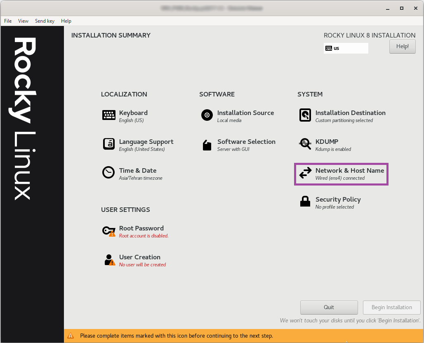Viewport: 424px width, 343px height.
Task: Click the 'Please complete items marked' warning message
Action: pyautogui.click(x=177, y=336)
